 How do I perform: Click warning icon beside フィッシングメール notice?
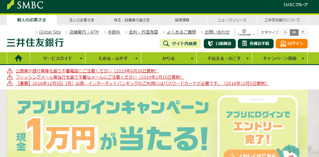point(10,77)
